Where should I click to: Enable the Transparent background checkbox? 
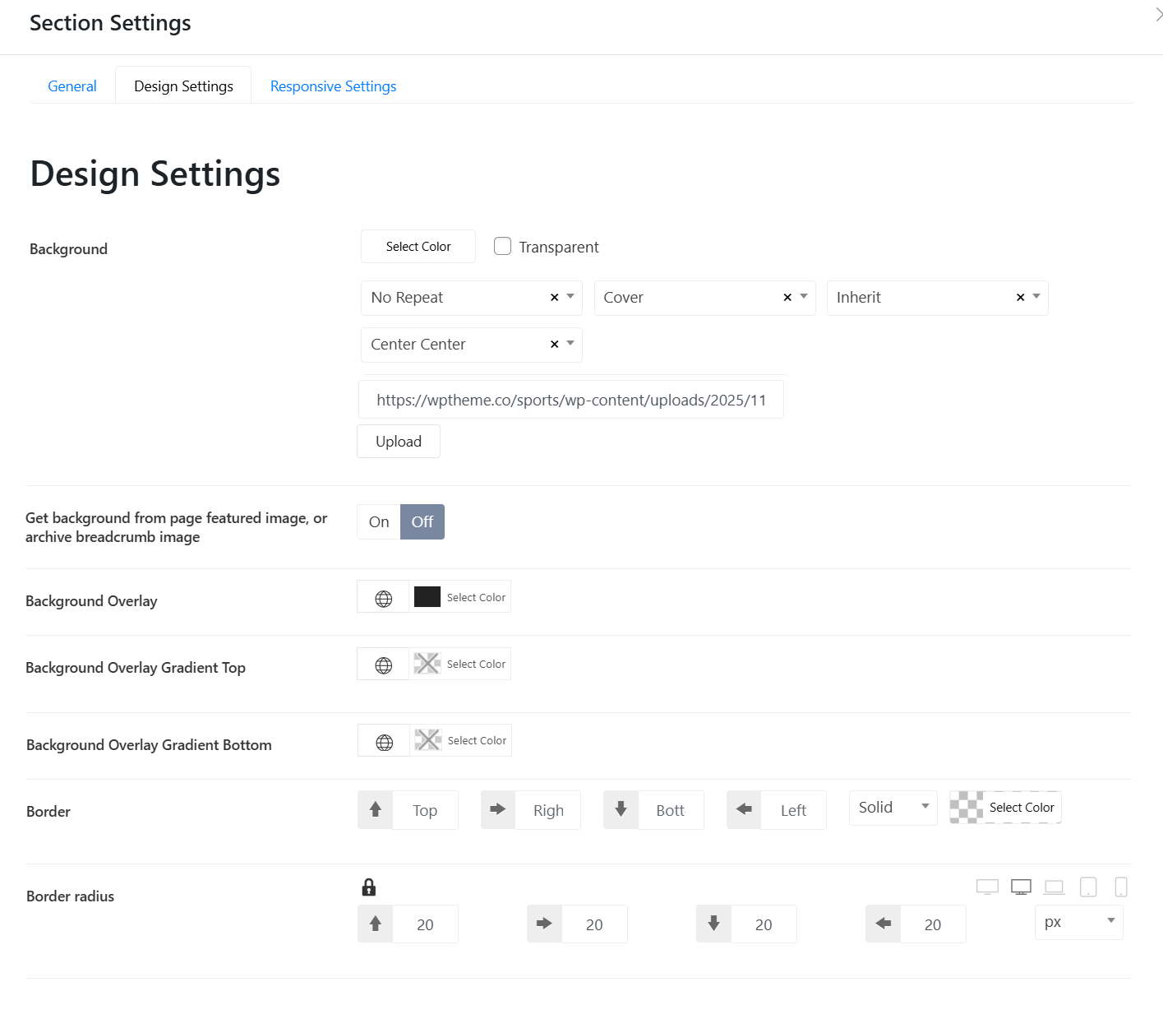click(502, 247)
